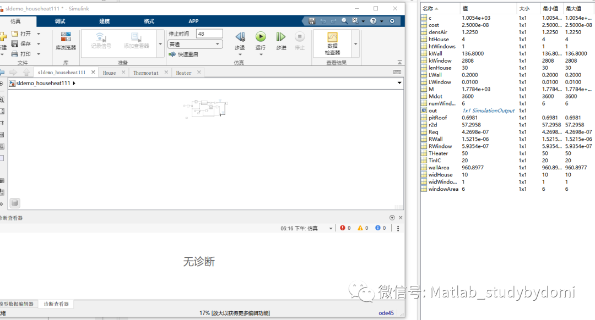
Task: Expand the 保存 dropdown arrow
Action: coord(39,44)
